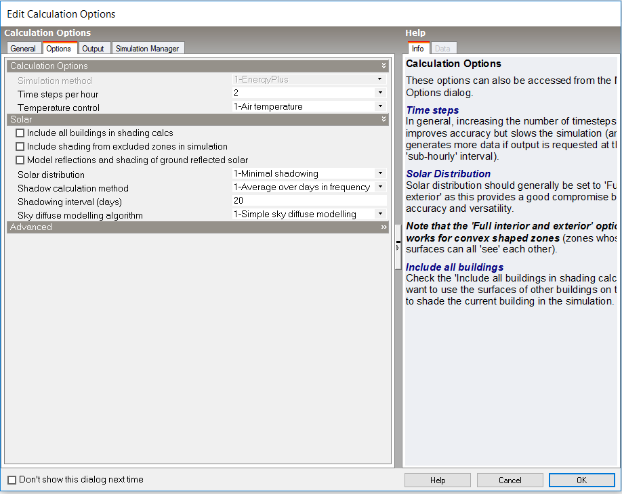Click the help panel splitter handle
Screen dimensions: 622x494
click(398, 248)
